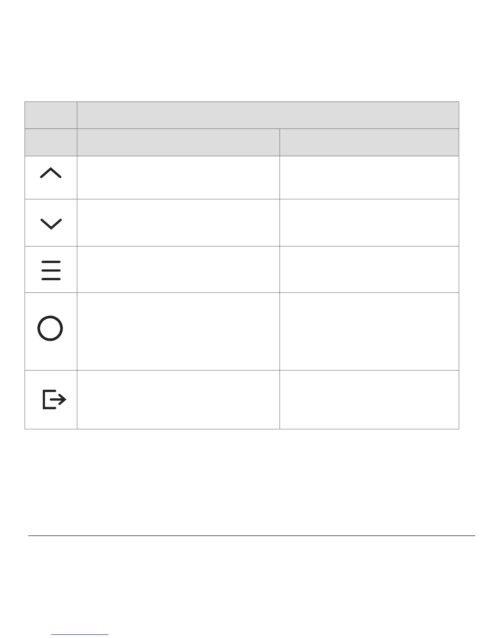
Task: Open the blue underlined link at page bottom
Action: [80, 634]
